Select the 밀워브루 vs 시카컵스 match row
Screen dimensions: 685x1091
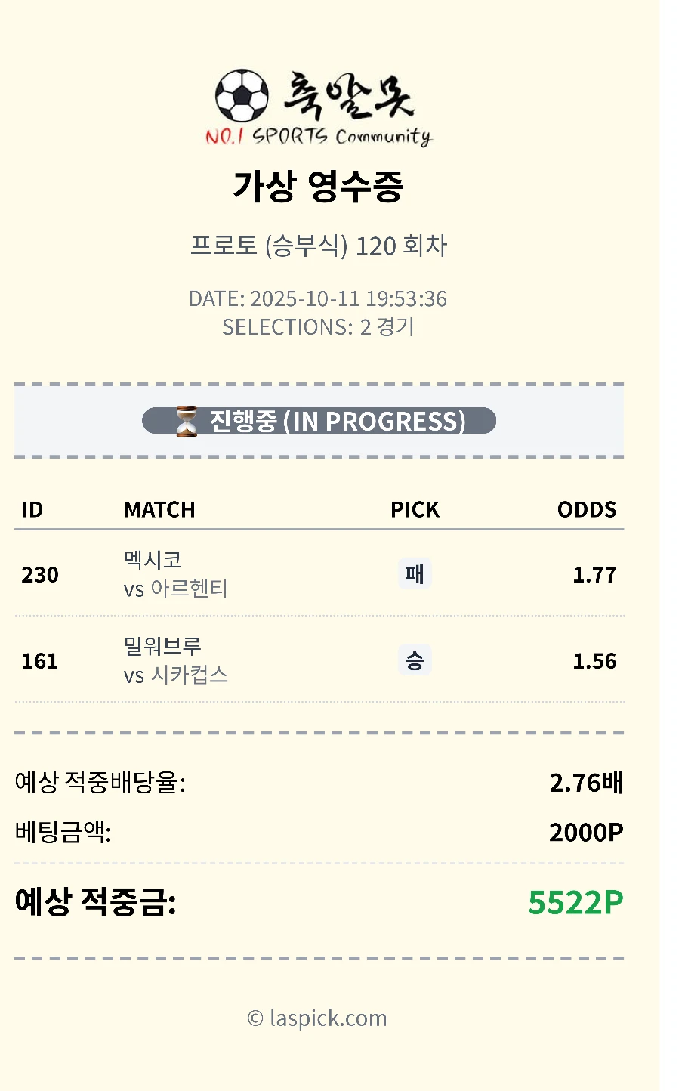click(175, 661)
